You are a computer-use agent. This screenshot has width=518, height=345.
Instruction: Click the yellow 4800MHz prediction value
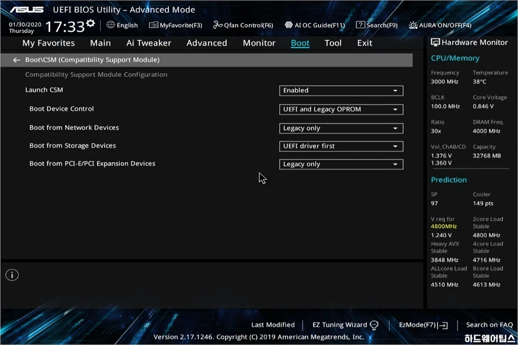[x=443, y=226]
